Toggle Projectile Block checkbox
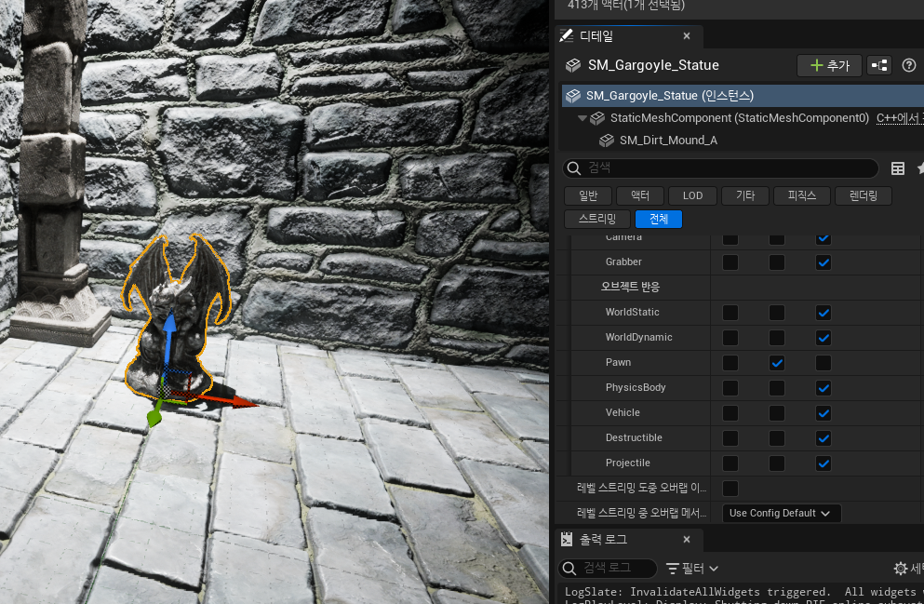This screenshot has width=924, height=604. [824, 463]
